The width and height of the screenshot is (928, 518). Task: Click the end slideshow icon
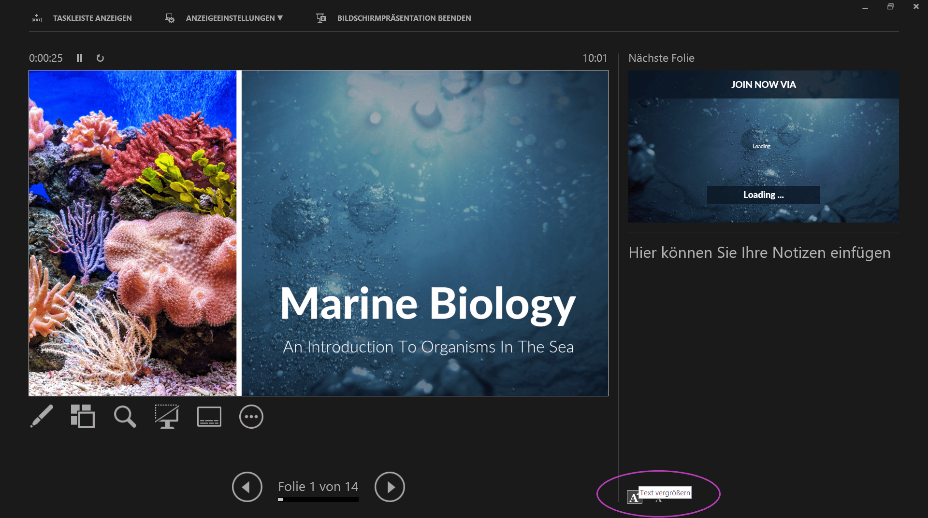[x=321, y=18]
